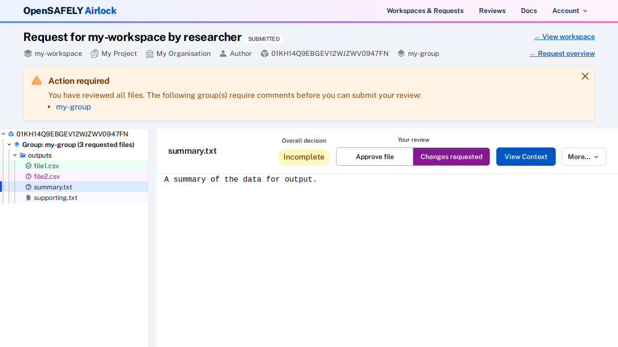Click the paperclip icon next to supporting.txt
Viewport: 618px width, 347px height.
28,198
